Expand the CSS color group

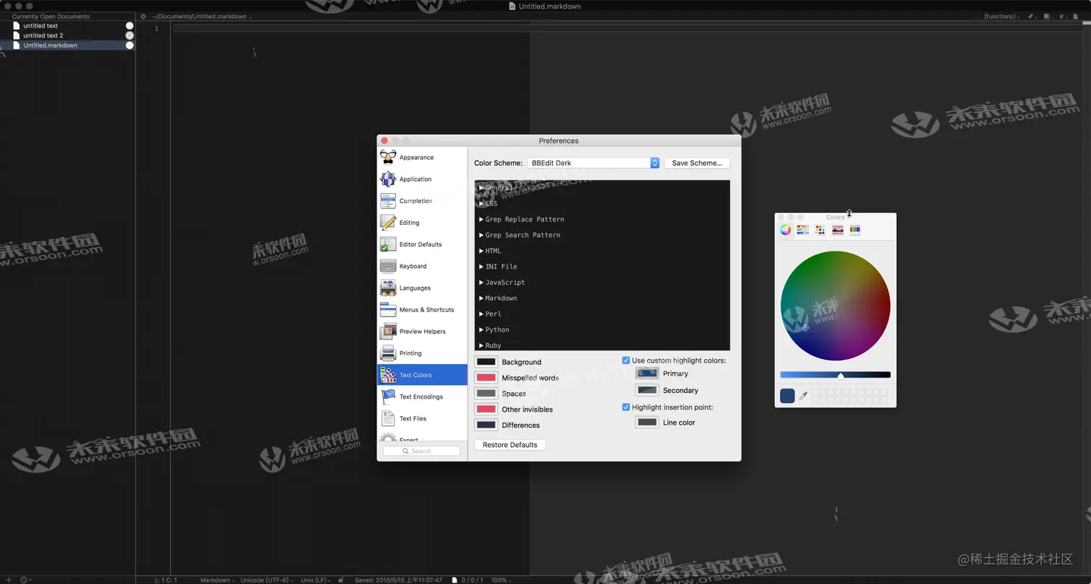[x=481, y=203]
